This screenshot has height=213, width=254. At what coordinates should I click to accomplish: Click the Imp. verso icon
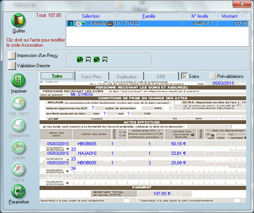coord(19,104)
